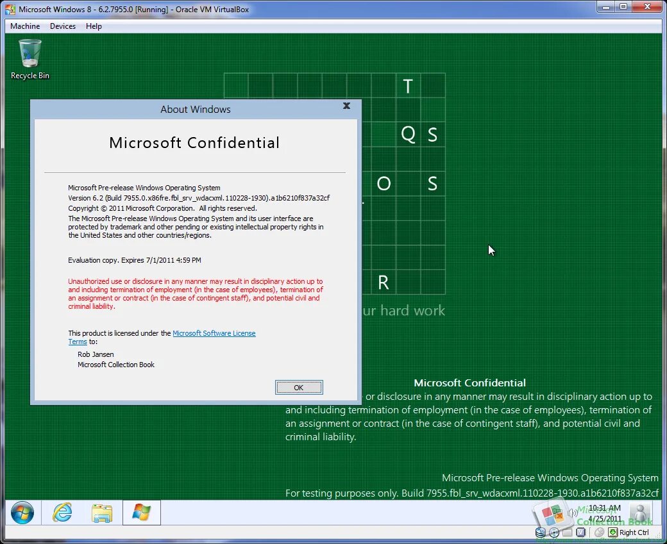Click the VirtualBox optical disc icon
Screen dimensions: 667x544
554,532
